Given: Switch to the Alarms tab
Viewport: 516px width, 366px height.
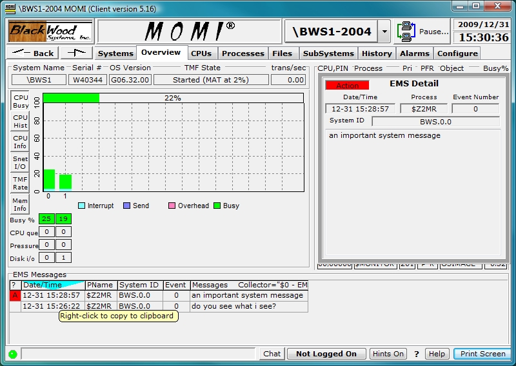Looking at the screenshot, I should 415,53.
